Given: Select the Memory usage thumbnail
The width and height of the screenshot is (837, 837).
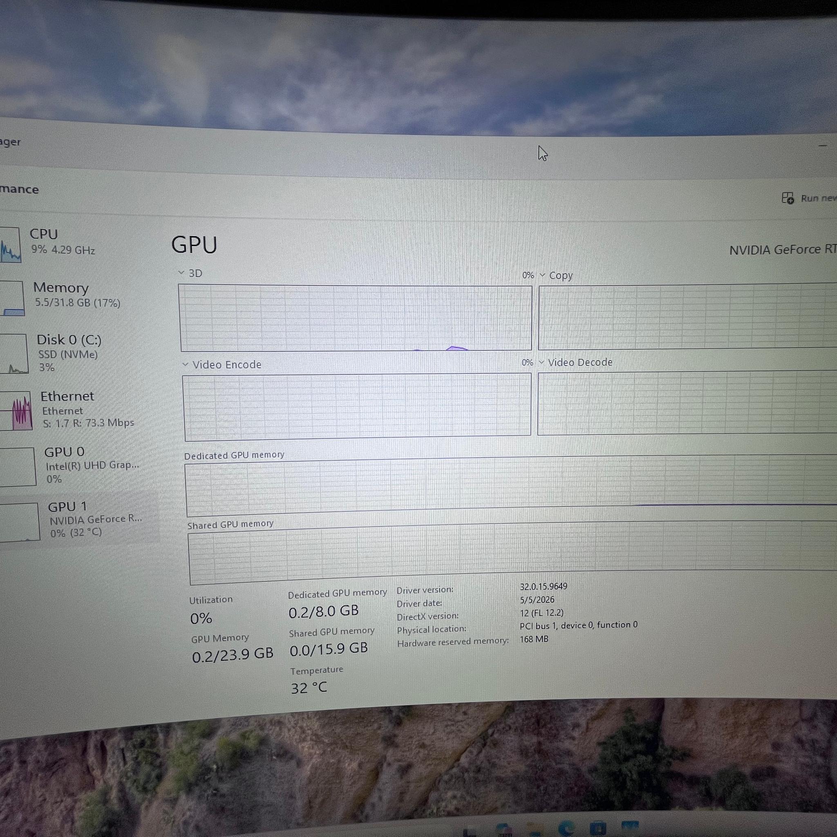Looking at the screenshot, I should (12, 298).
